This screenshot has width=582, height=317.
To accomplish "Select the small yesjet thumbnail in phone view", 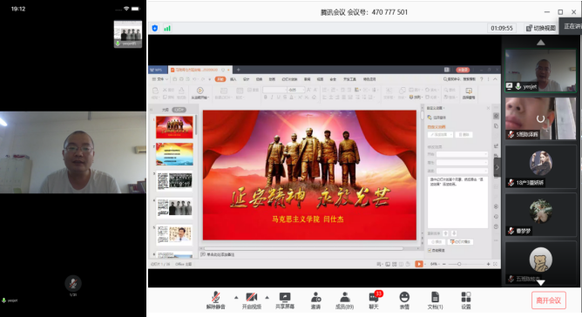I will coord(128,34).
